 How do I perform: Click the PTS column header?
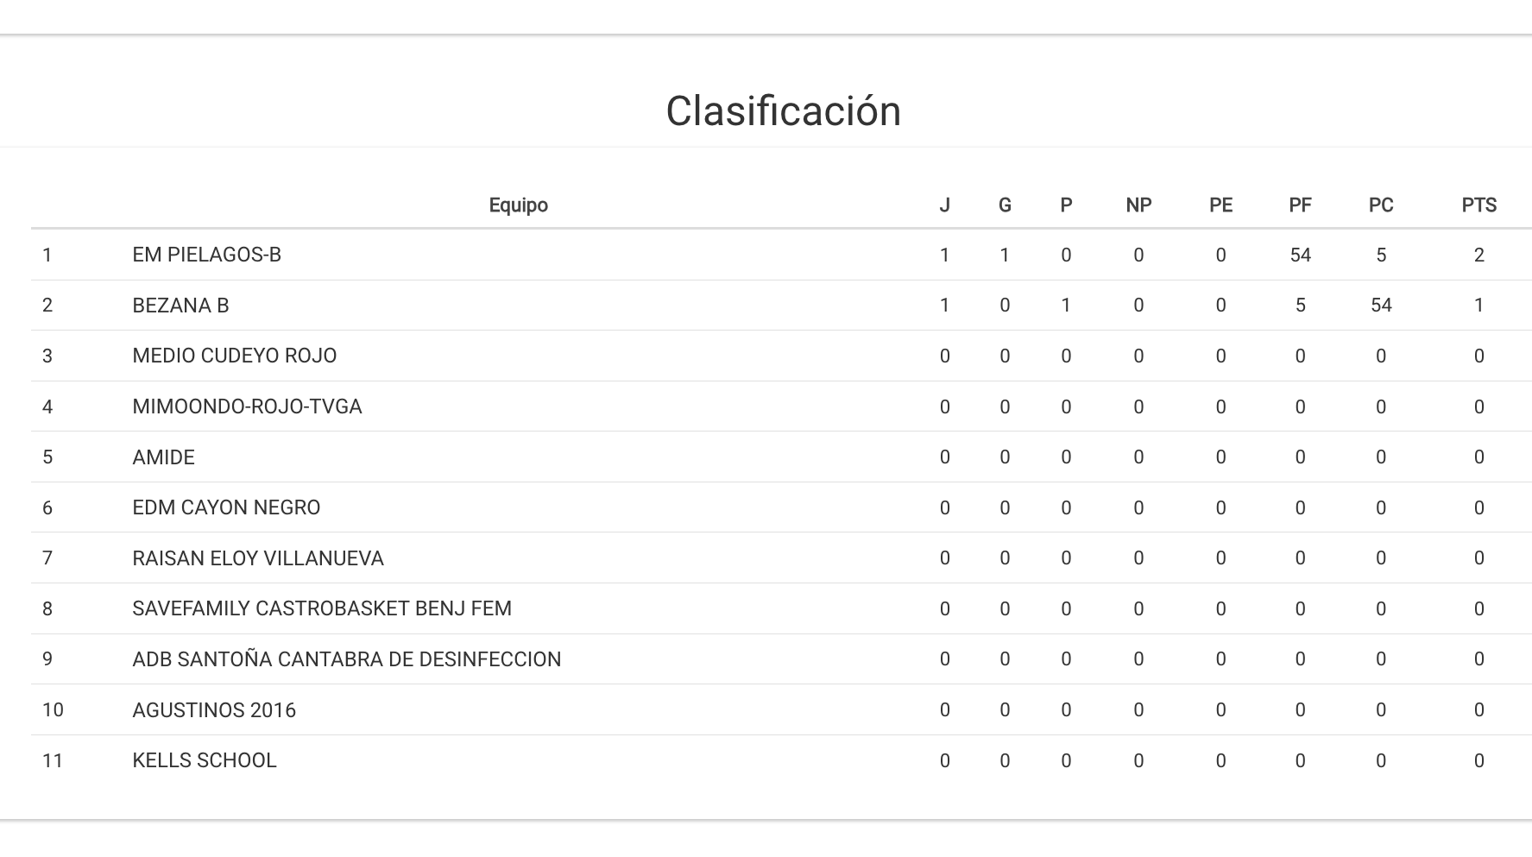(1478, 205)
